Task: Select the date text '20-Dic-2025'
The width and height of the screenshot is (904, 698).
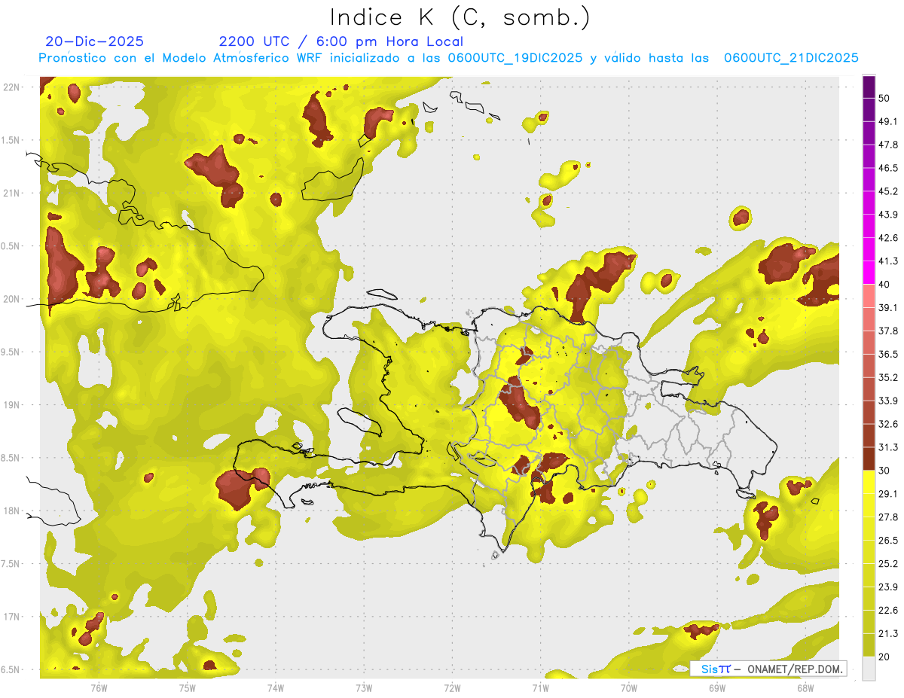Action: [95, 41]
